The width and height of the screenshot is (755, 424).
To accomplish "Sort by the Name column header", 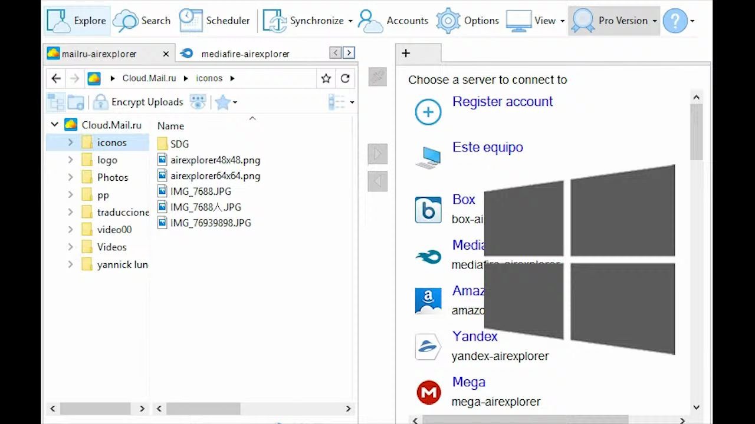I will point(171,126).
